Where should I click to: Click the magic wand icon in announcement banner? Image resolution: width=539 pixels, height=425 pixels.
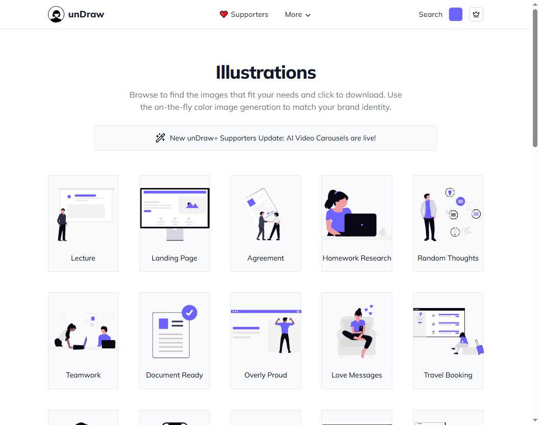(160, 138)
